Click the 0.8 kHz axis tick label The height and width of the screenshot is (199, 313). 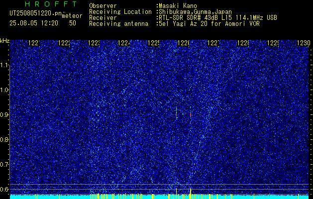pyautogui.click(x=4, y=139)
